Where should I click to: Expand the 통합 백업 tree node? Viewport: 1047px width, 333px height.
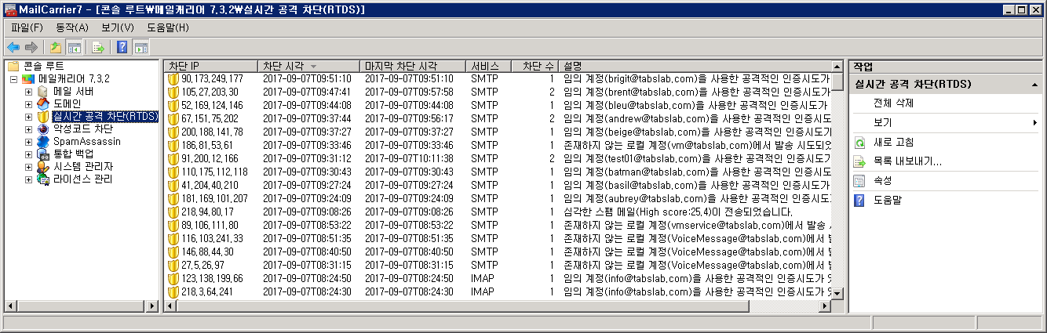click(29, 154)
